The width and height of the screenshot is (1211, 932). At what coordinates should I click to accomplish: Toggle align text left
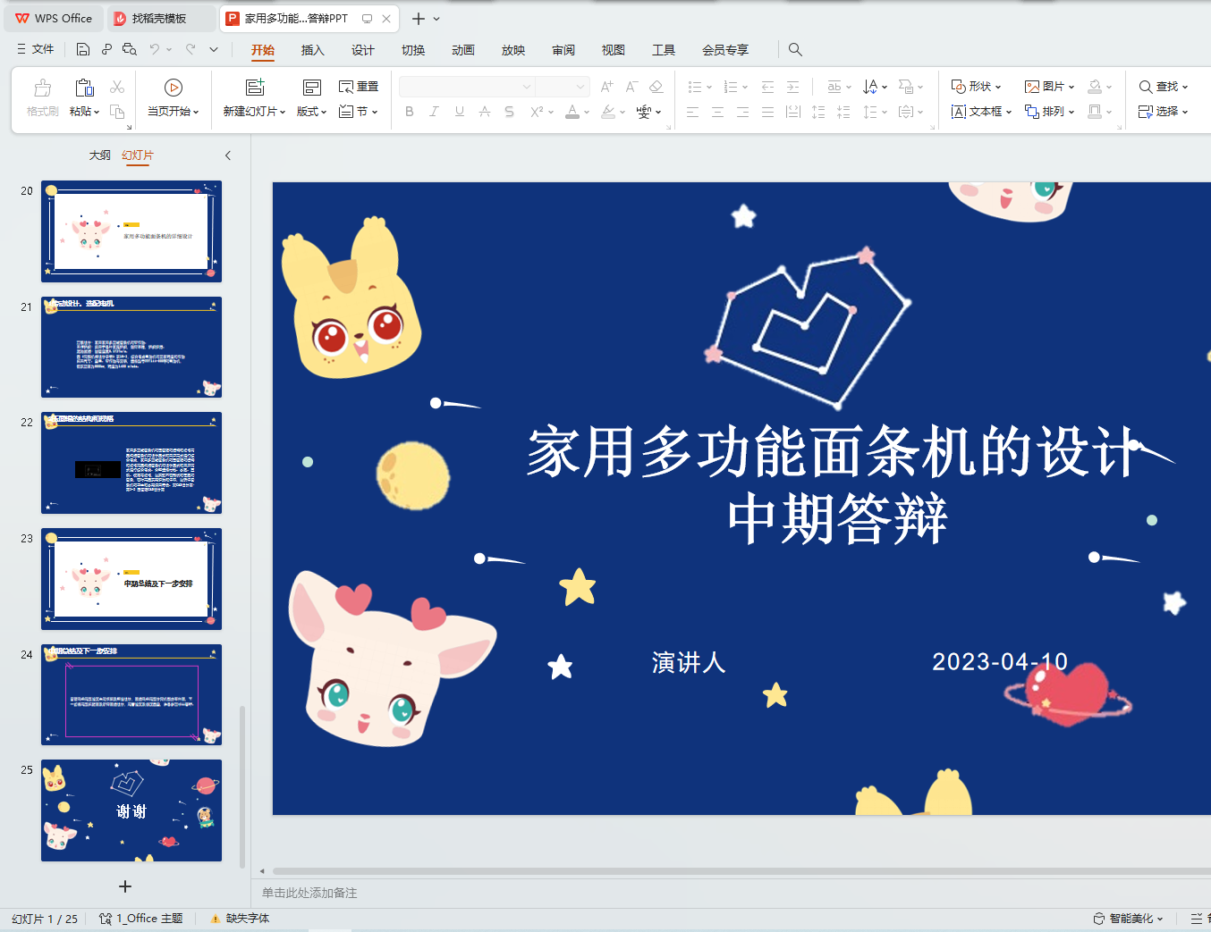pyautogui.click(x=693, y=112)
